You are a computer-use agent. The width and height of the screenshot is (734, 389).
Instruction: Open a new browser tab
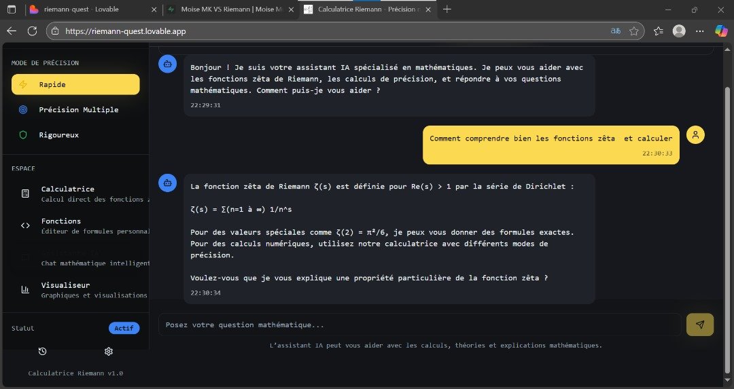click(x=447, y=10)
